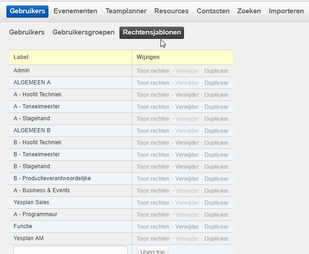The height and width of the screenshot is (254, 309).
Task: Duplicate the B - Stagehand template
Action: click(216, 167)
